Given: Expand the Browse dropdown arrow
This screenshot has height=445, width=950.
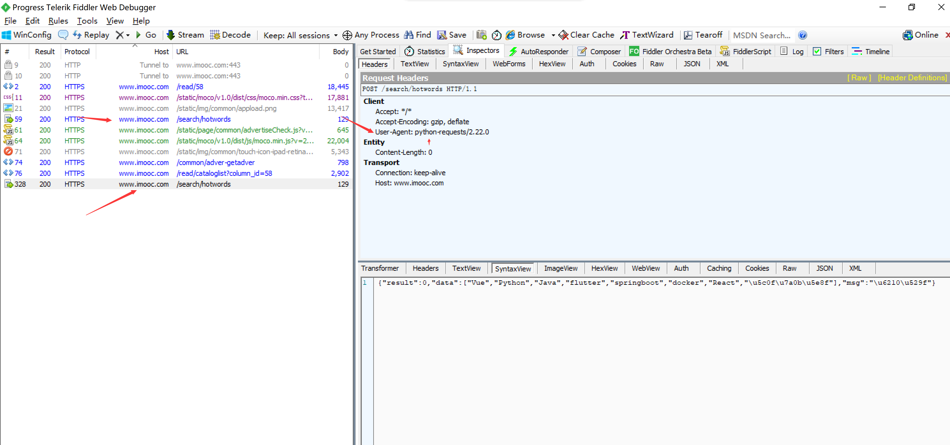Looking at the screenshot, I should [x=553, y=35].
